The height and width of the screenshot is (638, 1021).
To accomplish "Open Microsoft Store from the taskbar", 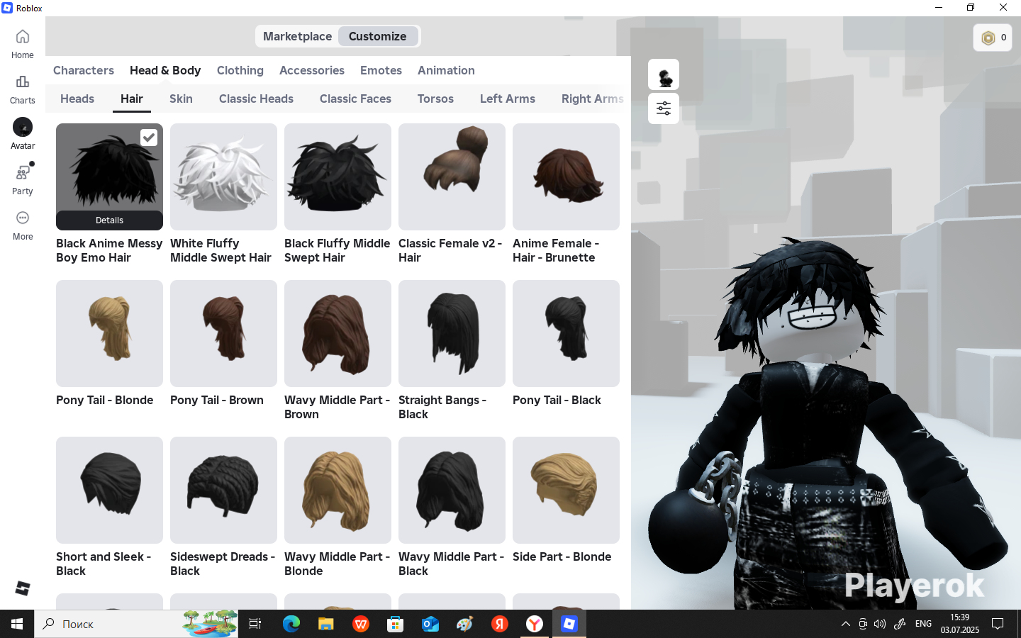I will pyautogui.click(x=395, y=624).
